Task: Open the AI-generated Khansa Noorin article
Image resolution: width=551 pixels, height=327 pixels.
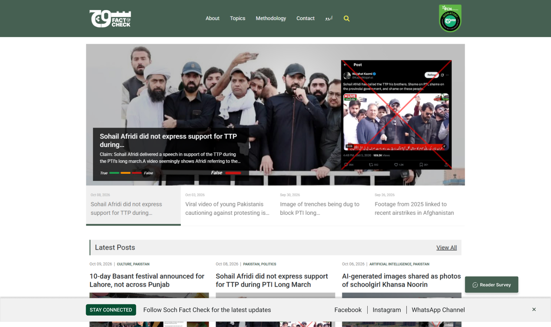Action: point(401,280)
